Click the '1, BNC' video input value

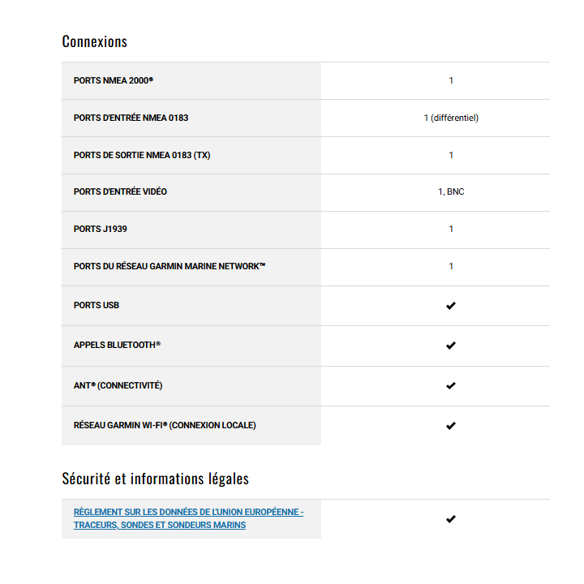pos(451,192)
